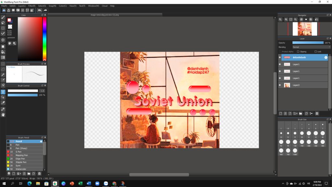Open gear settings for Pencil brush
The width and height of the screenshot is (332, 187).
41,142
